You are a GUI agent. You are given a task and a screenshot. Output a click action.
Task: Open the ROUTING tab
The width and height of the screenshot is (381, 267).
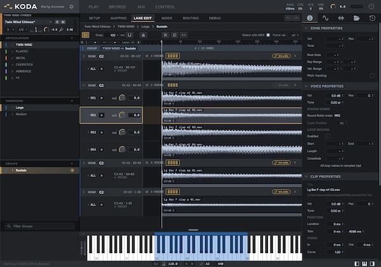tap(190, 18)
